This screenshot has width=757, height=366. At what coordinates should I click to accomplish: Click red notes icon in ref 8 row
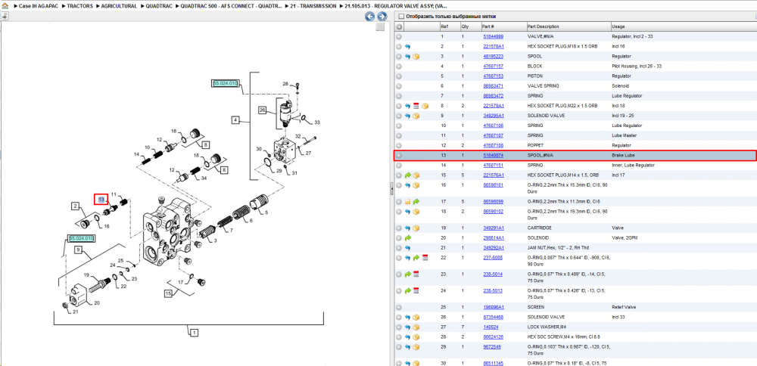416,106
